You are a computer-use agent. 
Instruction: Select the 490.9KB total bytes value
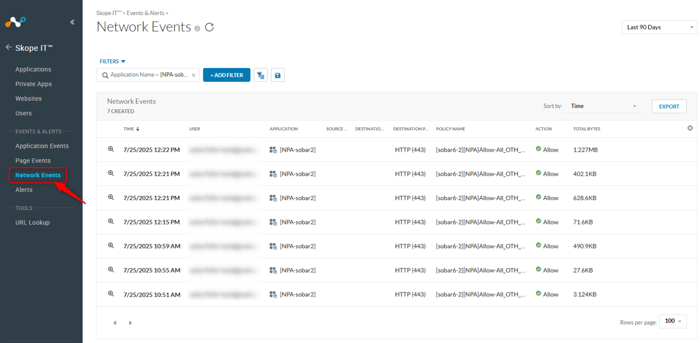coord(585,246)
